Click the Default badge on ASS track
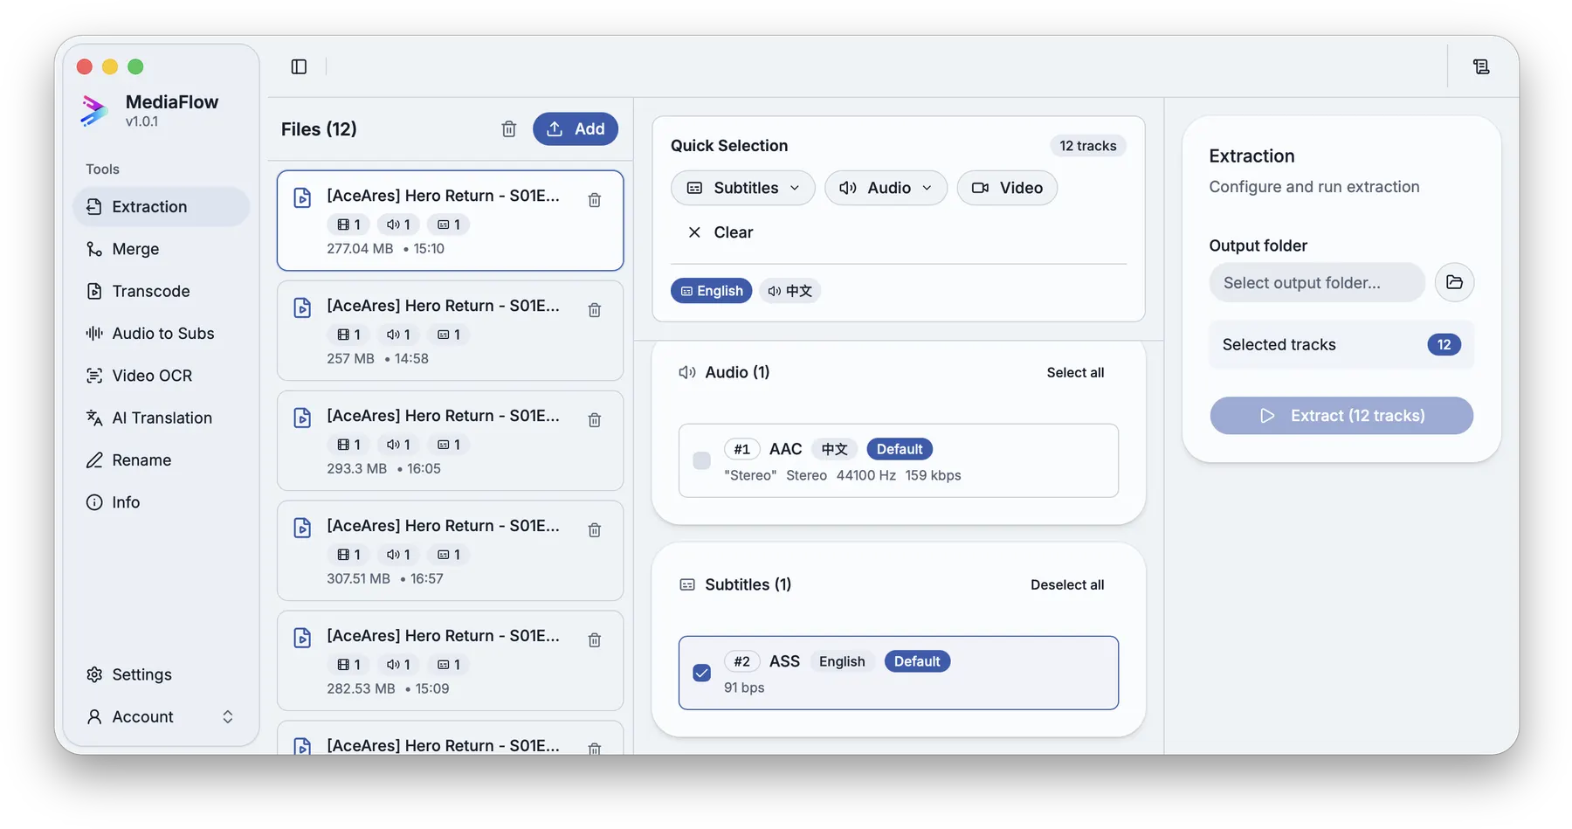This screenshot has width=1572, height=829. (x=917, y=661)
